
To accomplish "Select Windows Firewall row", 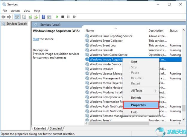I will (133, 50).
